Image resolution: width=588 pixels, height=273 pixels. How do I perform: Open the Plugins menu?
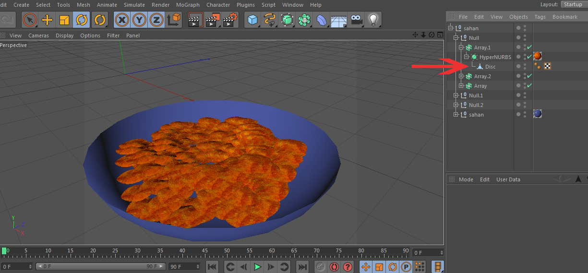[x=246, y=5]
